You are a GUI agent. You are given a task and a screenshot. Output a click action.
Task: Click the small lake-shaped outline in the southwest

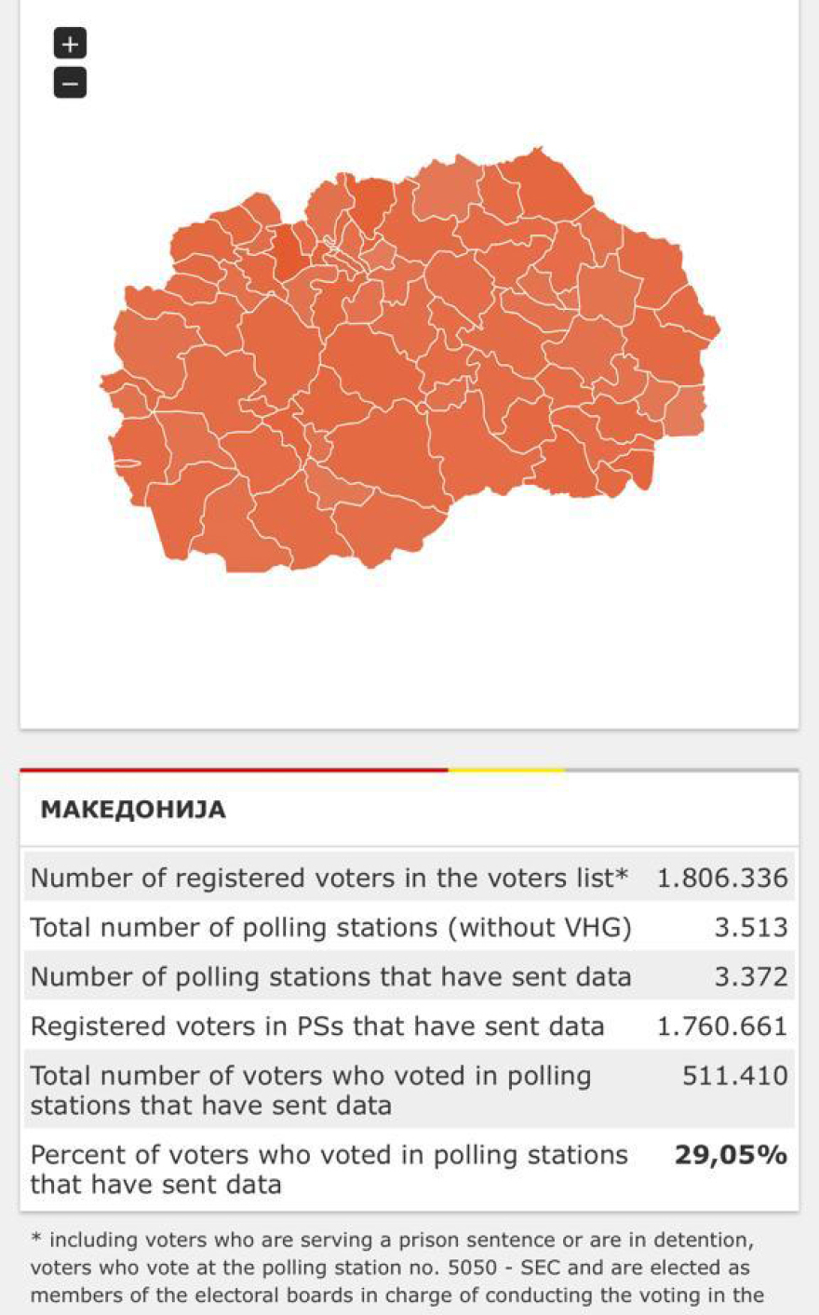pos(127,463)
